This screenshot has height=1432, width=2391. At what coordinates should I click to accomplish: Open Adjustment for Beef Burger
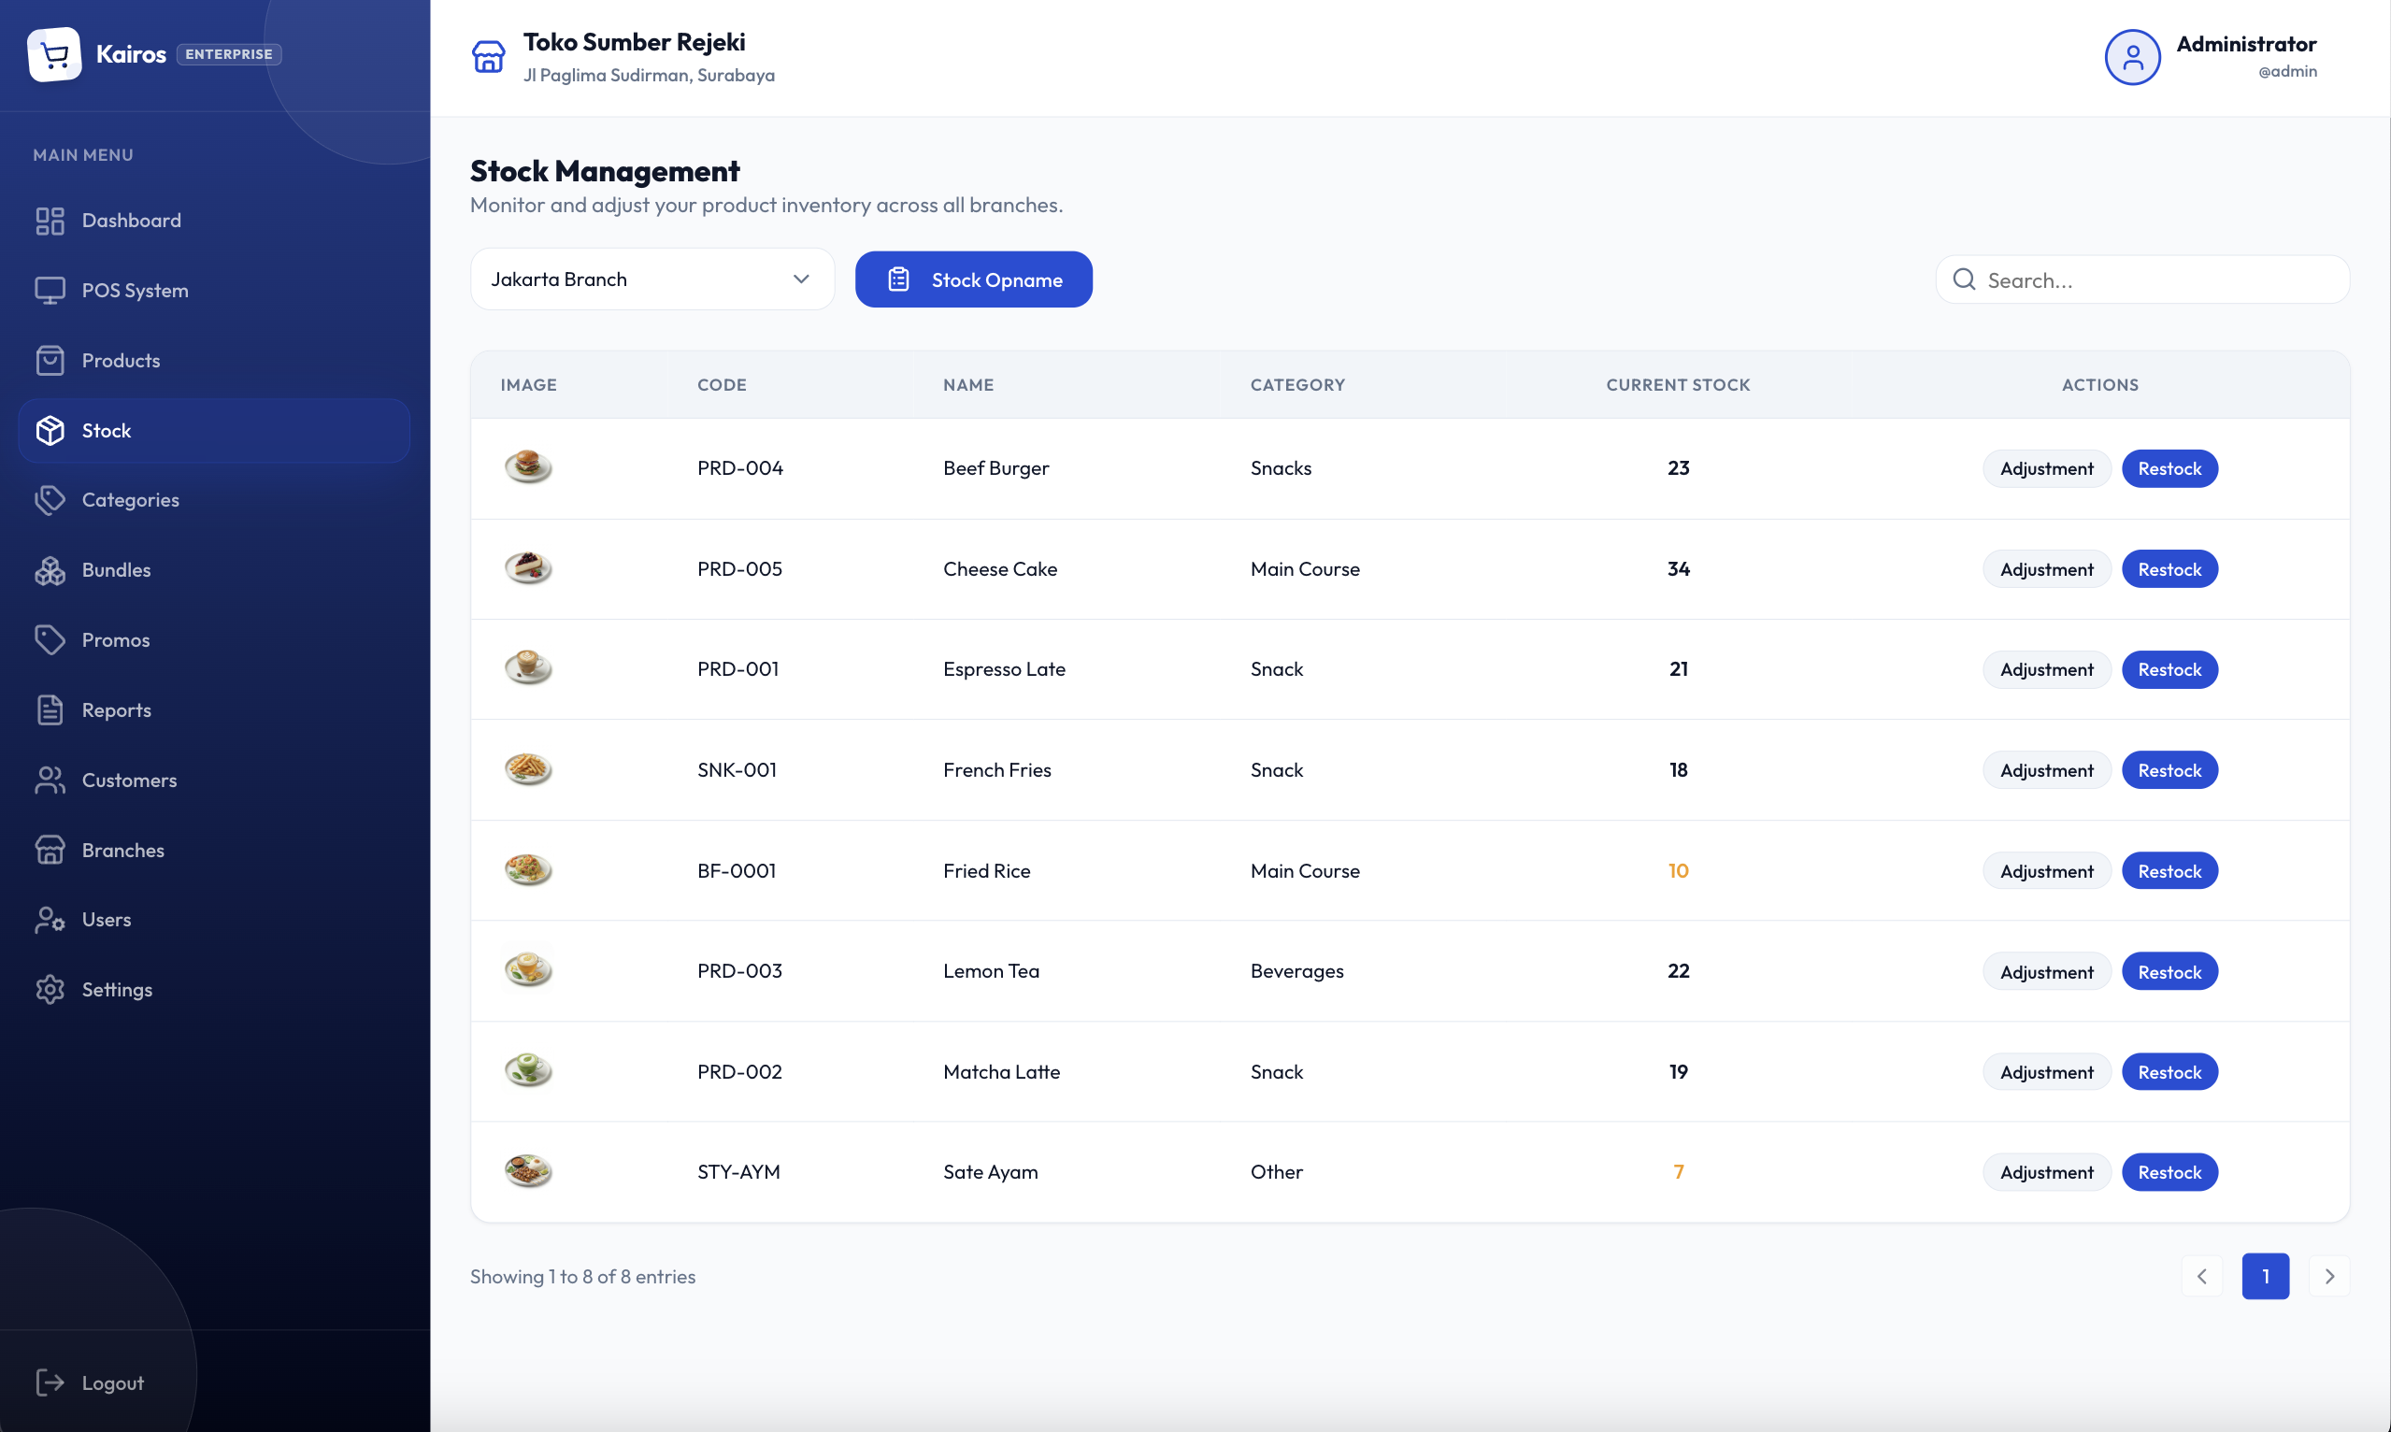click(x=2046, y=469)
